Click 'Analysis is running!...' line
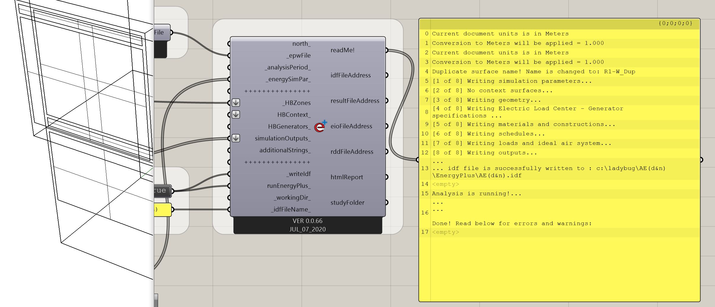Screen dimensions: 715x307 pos(476,194)
